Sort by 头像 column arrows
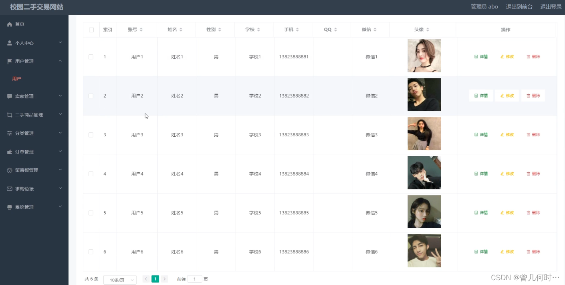The width and height of the screenshot is (565, 285). click(x=428, y=30)
